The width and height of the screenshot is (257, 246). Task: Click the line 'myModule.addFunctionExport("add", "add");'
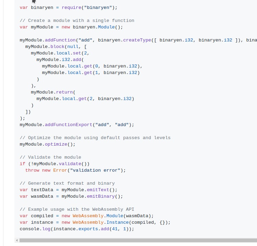tap(77, 125)
